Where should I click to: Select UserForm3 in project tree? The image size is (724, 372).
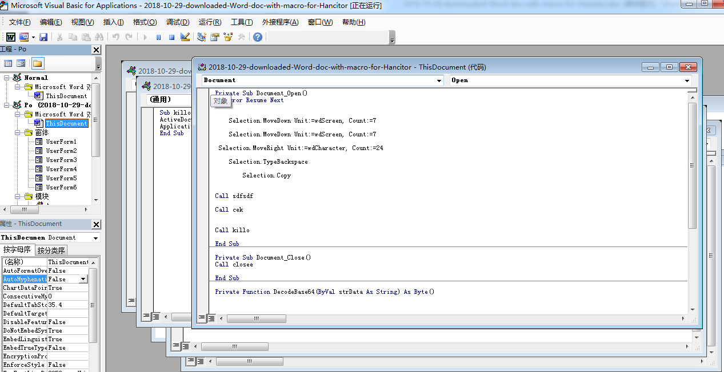pos(61,160)
